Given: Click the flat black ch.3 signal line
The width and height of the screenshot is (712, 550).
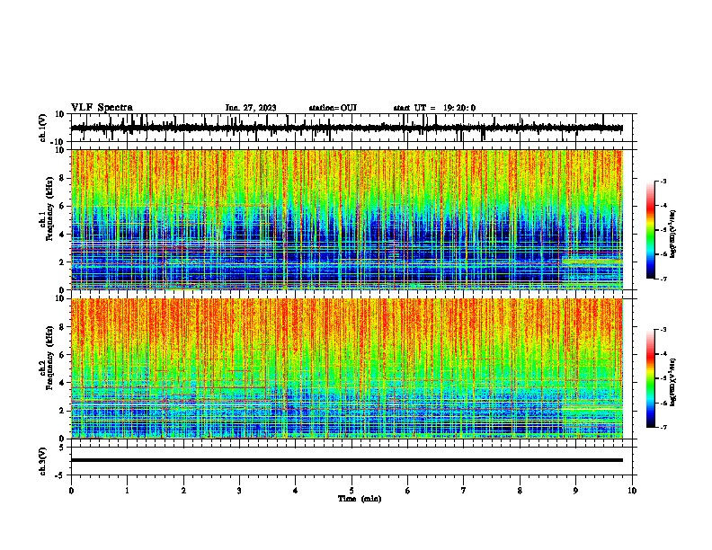Looking at the screenshot, I should (x=347, y=460).
